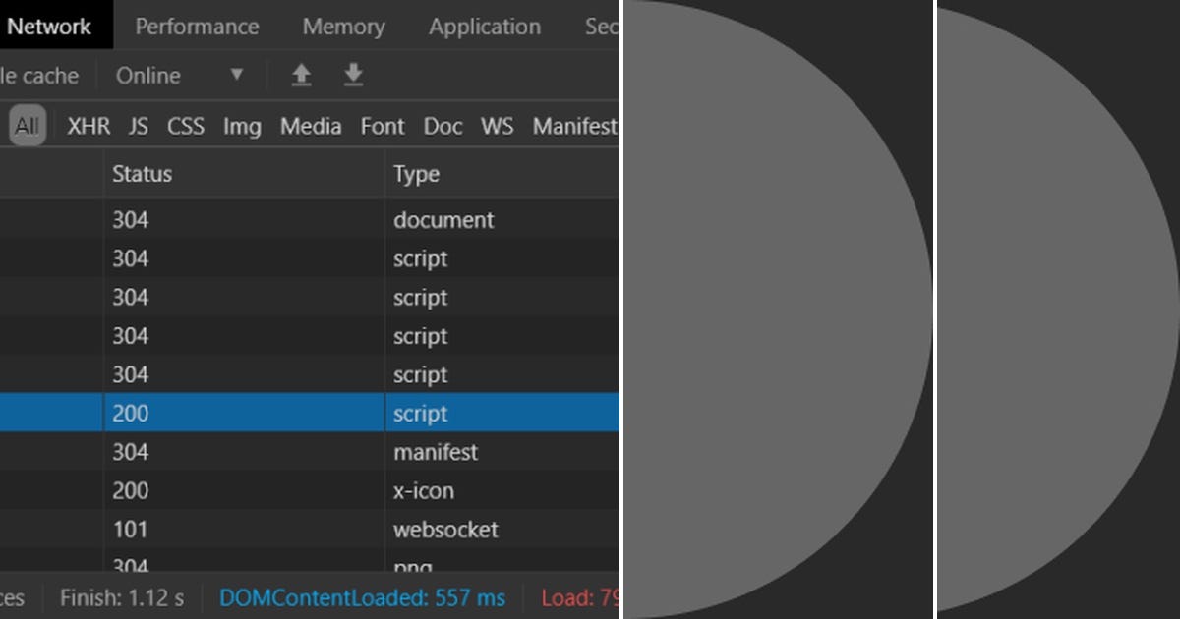Click the Export HAR file icon

click(353, 75)
